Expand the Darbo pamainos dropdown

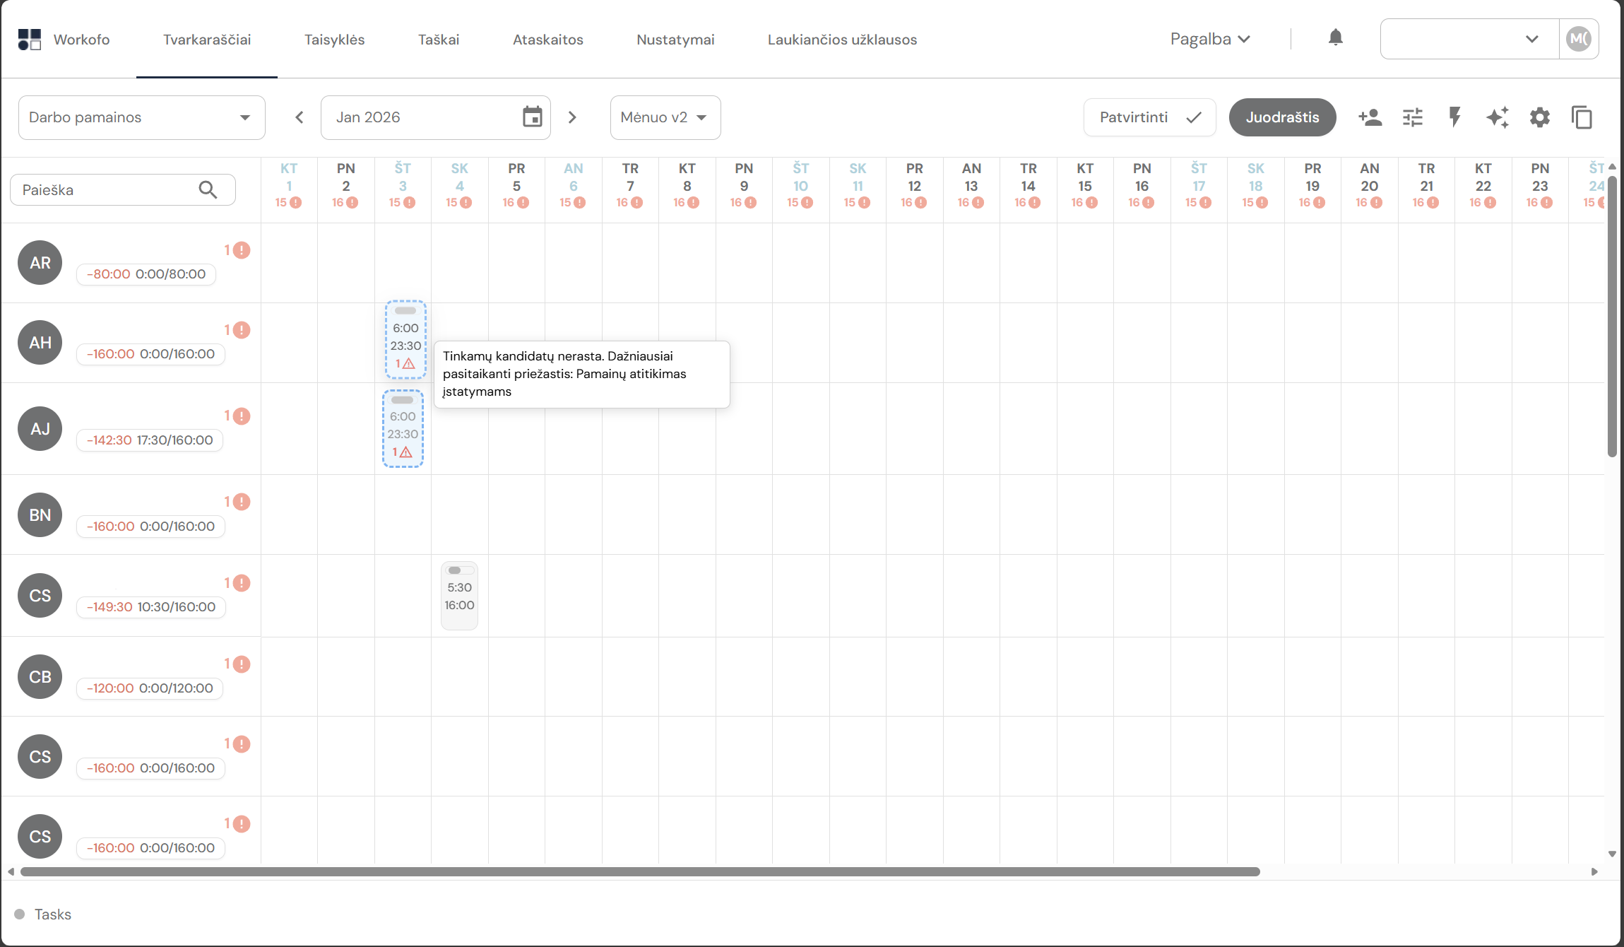click(141, 117)
